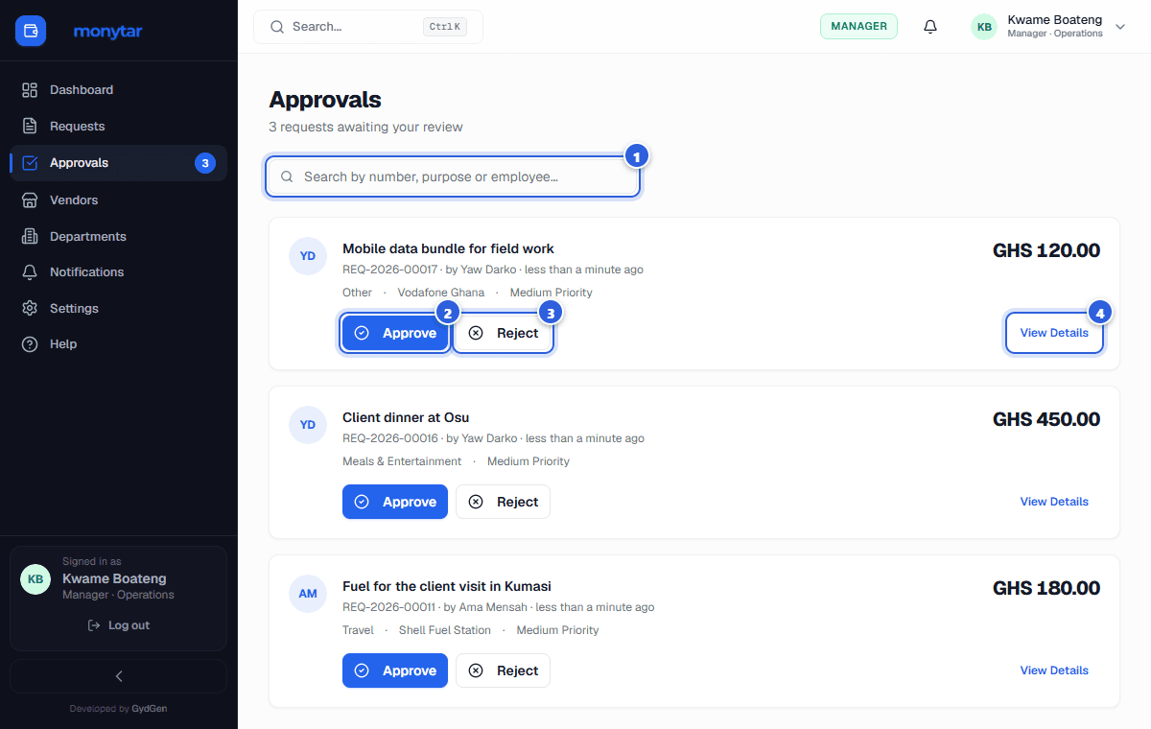Focus the top Search bar
The height and width of the screenshot is (729, 1151).
click(x=368, y=27)
